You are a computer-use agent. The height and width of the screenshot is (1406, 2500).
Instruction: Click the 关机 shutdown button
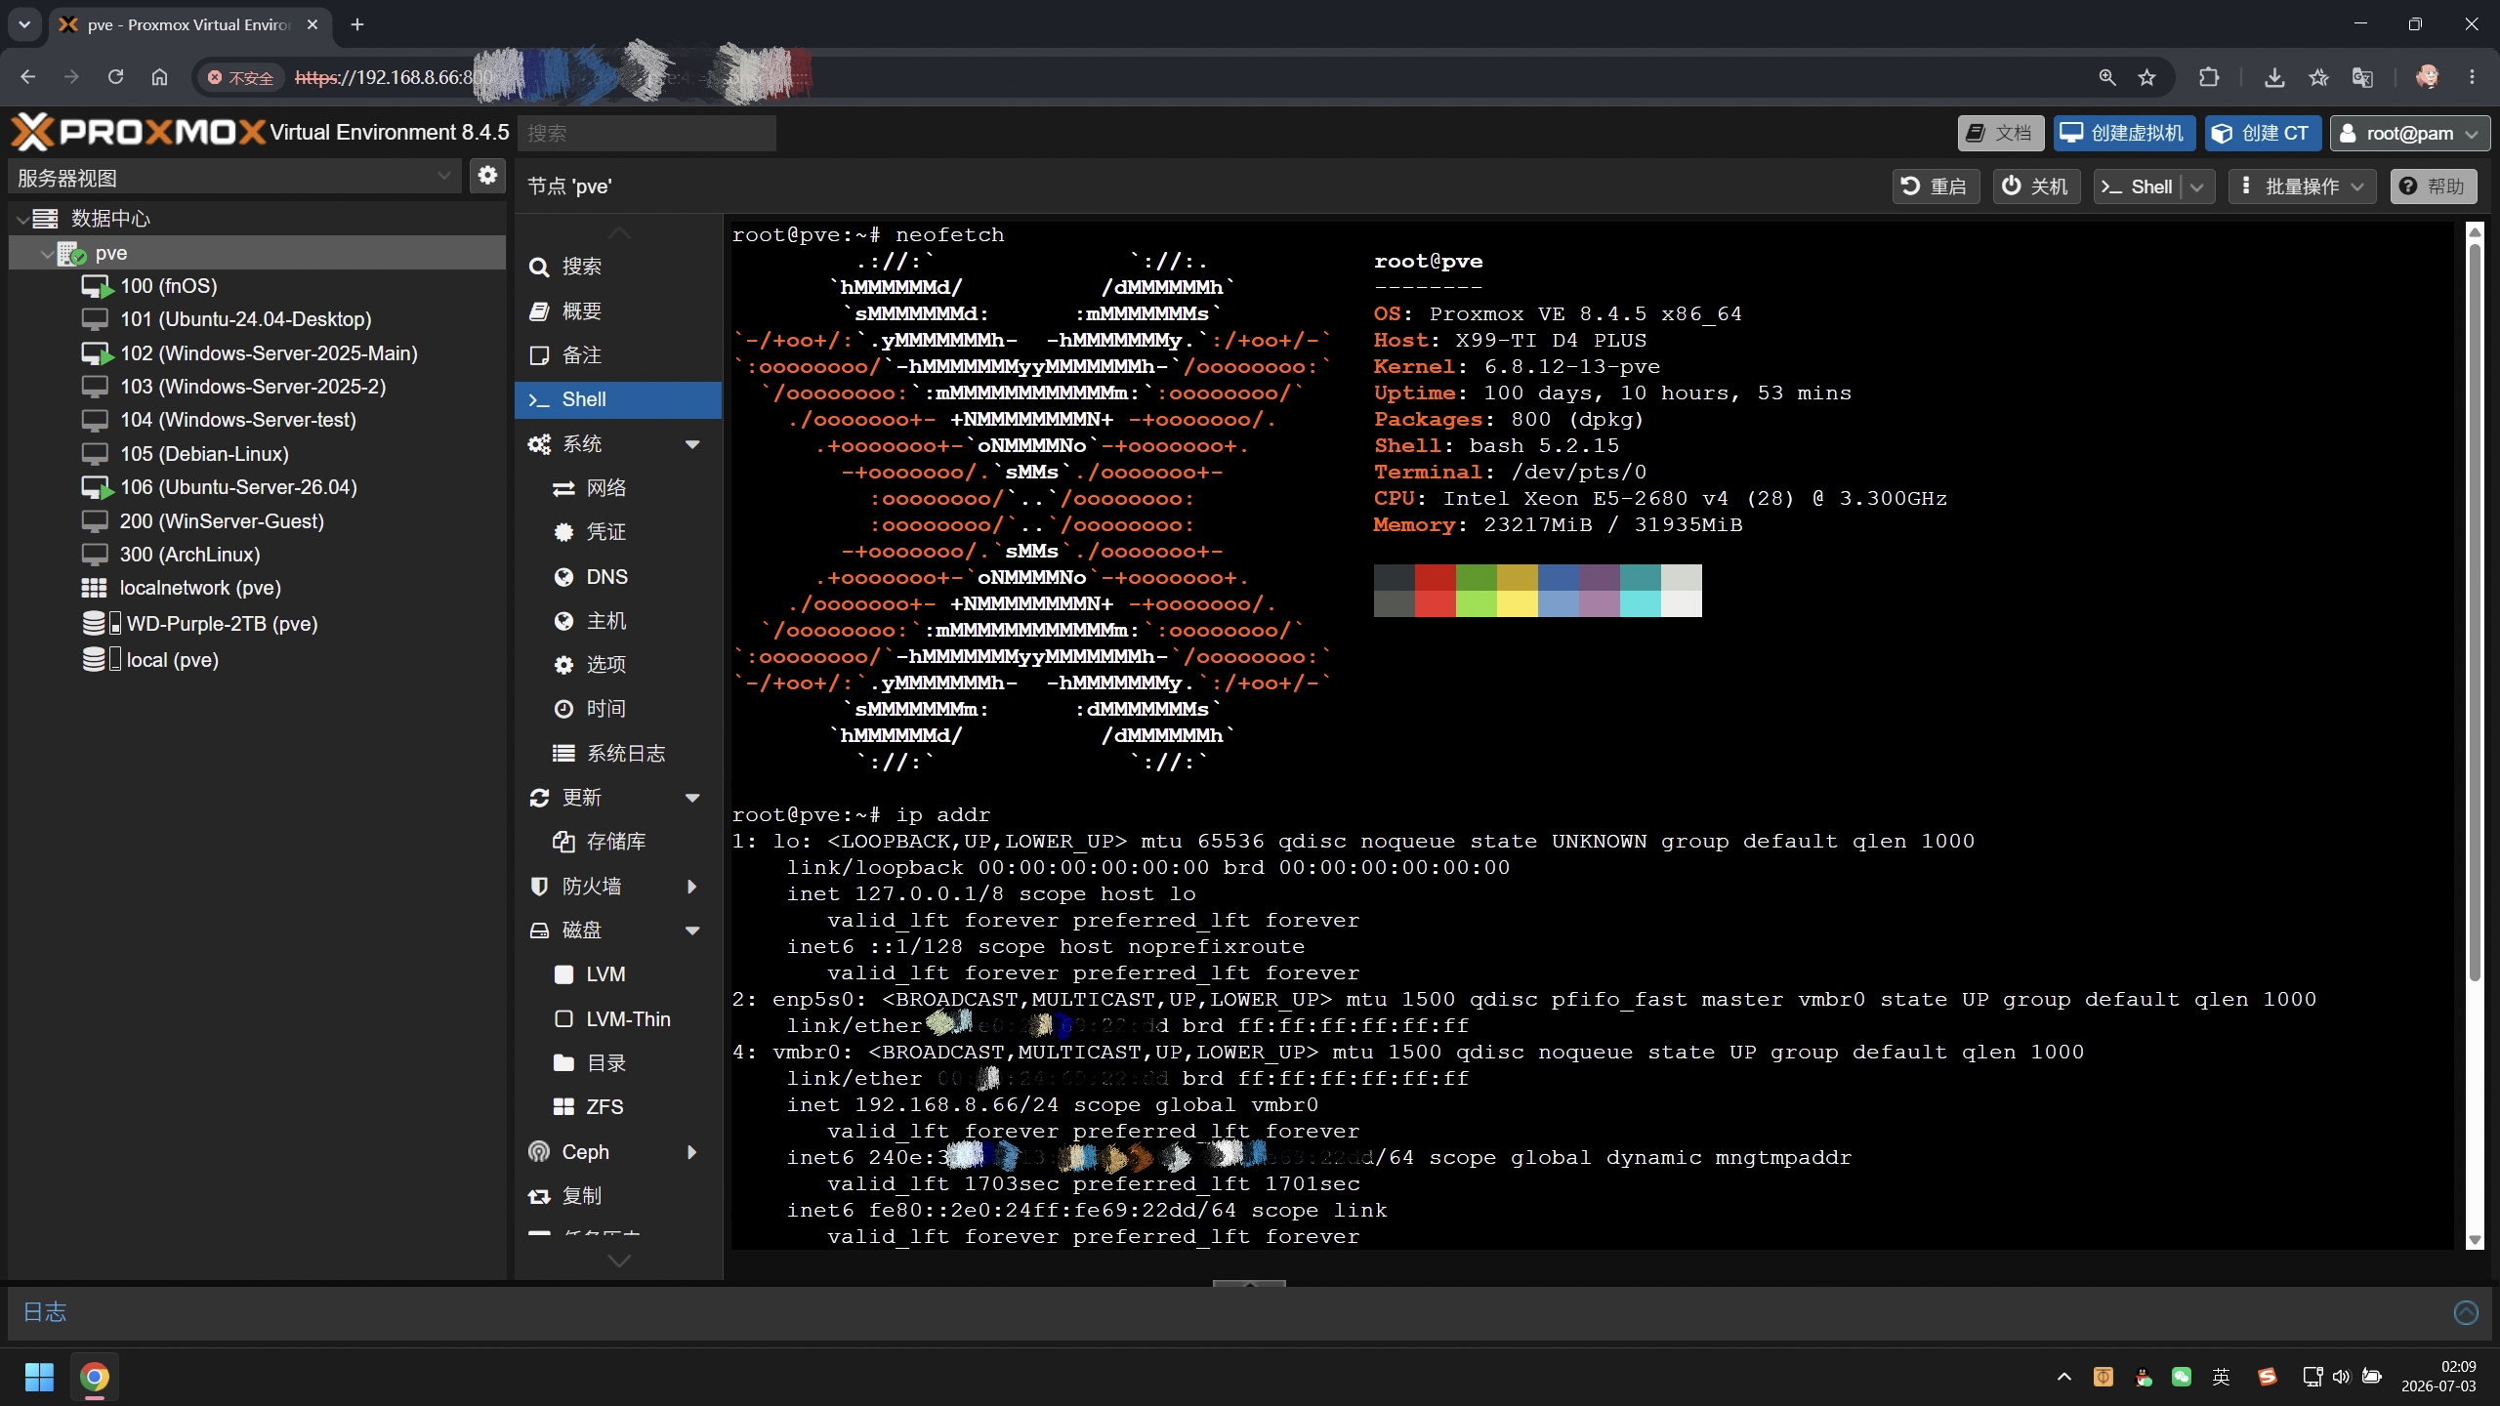click(x=2035, y=186)
